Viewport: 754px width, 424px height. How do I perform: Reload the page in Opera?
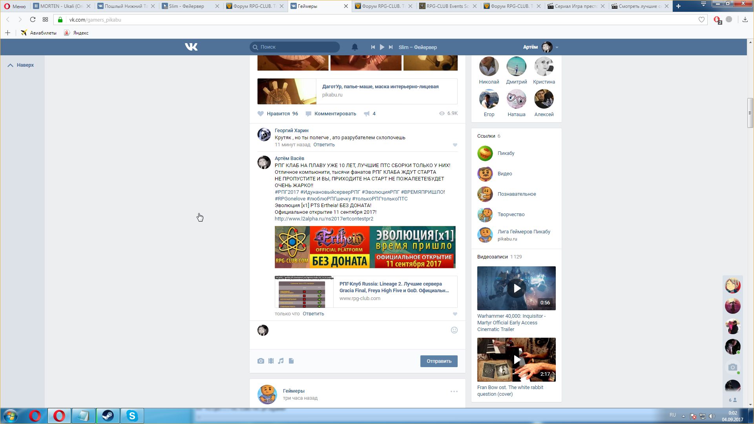pyautogui.click(x=33, y=20)
